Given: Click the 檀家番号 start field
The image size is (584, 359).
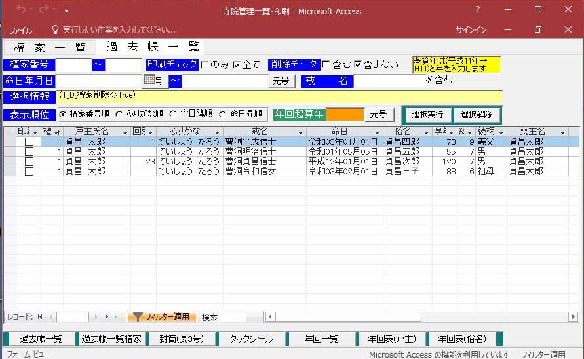Looking at the screenshot, I should coord(74,65).
